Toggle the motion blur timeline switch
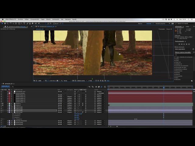 [101, 87]
